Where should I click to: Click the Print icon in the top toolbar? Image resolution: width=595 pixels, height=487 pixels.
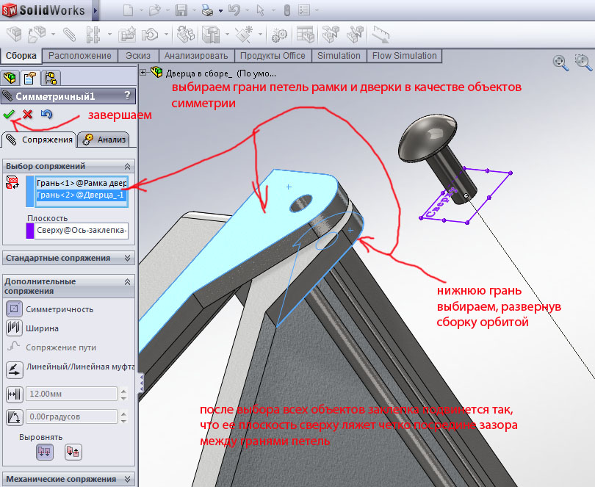(x=207, y=10)
